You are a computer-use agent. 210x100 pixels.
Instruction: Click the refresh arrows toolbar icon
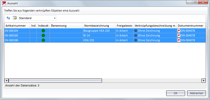8,18
